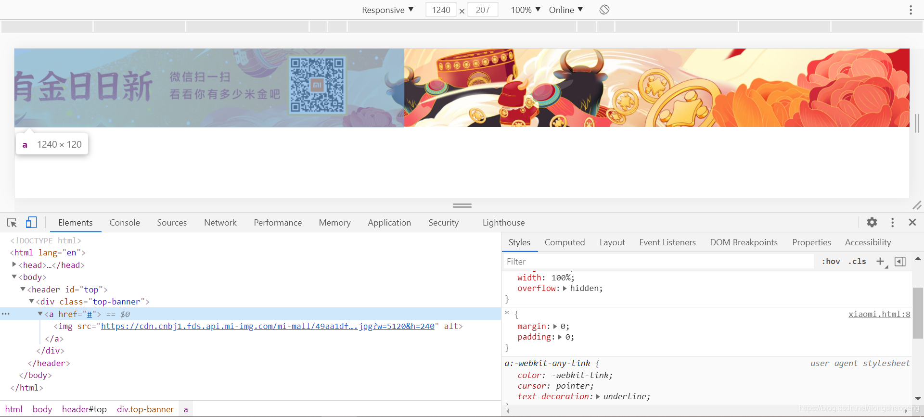This screenshot has height=417, width=924.
Task: Expand the text-decoration shorthand triangle
Action: click(x=598, y=396)
